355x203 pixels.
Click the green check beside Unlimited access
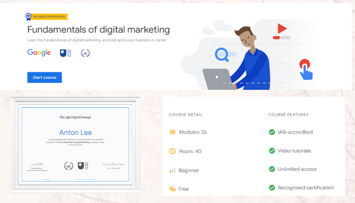(x=272, y=169)
